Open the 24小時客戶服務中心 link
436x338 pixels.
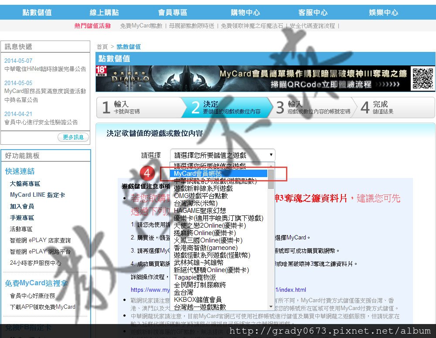coord(36,263)
